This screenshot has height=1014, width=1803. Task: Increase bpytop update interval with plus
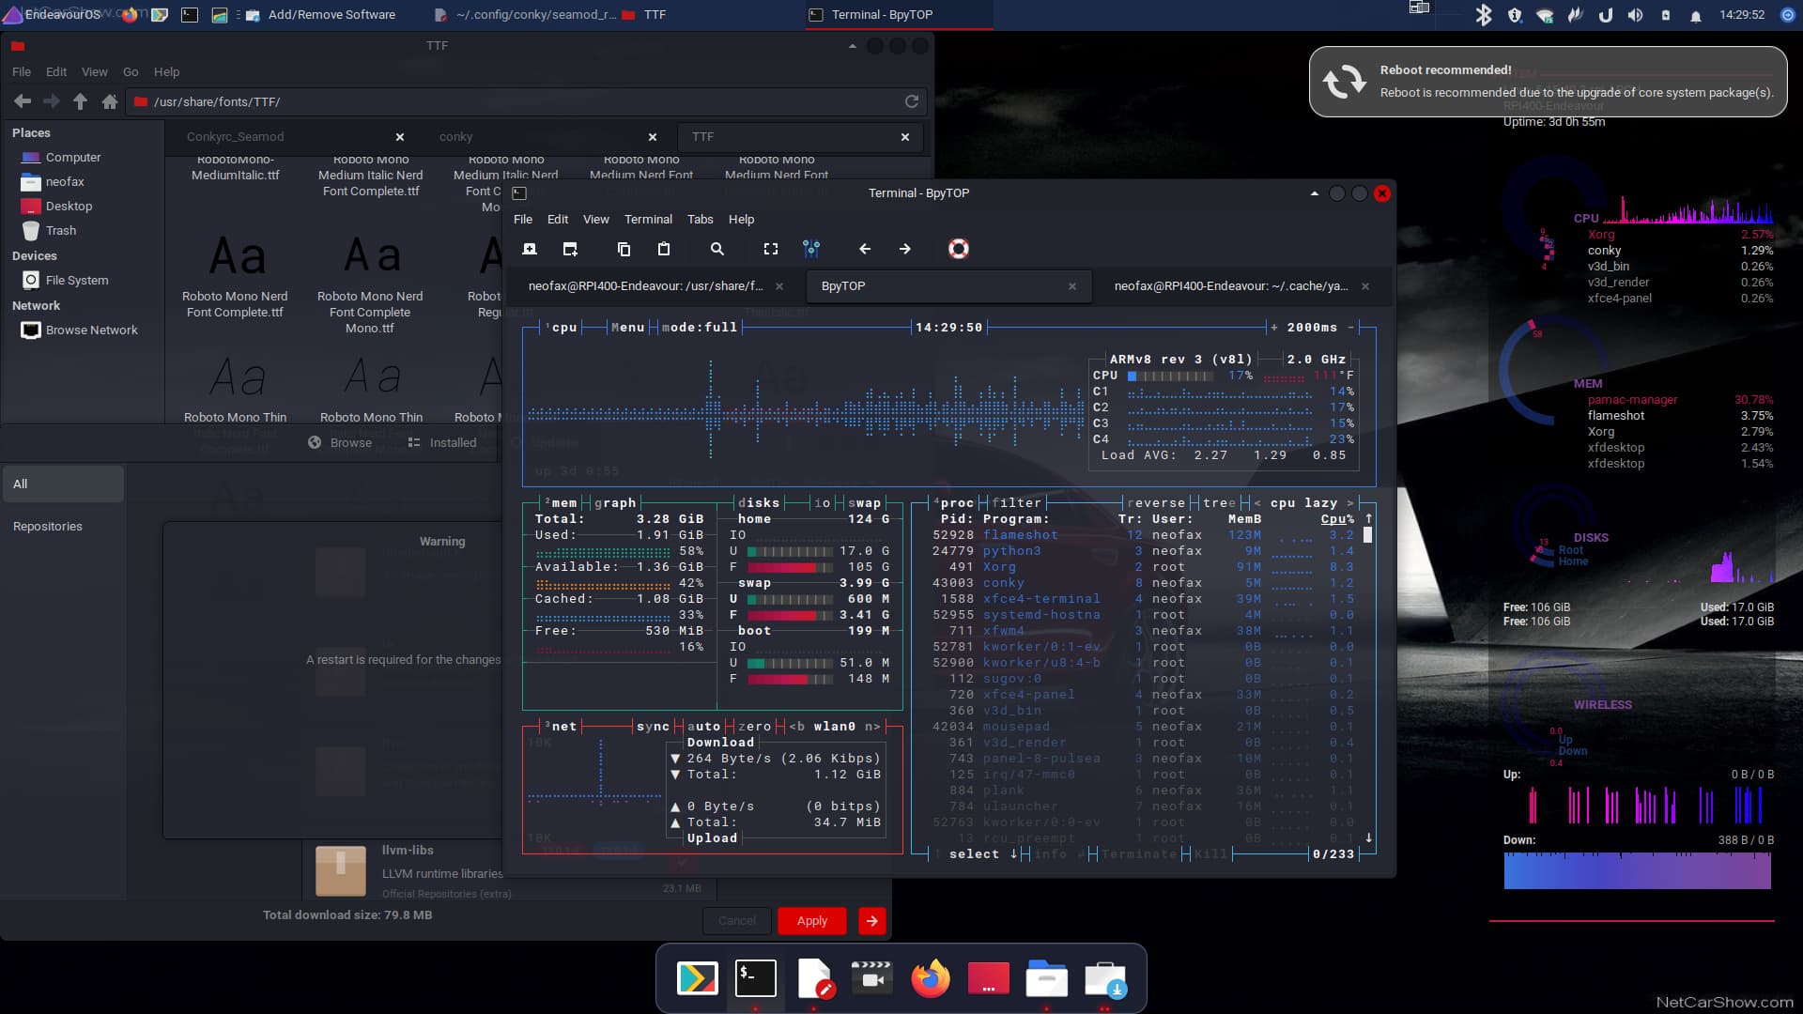1273,328
